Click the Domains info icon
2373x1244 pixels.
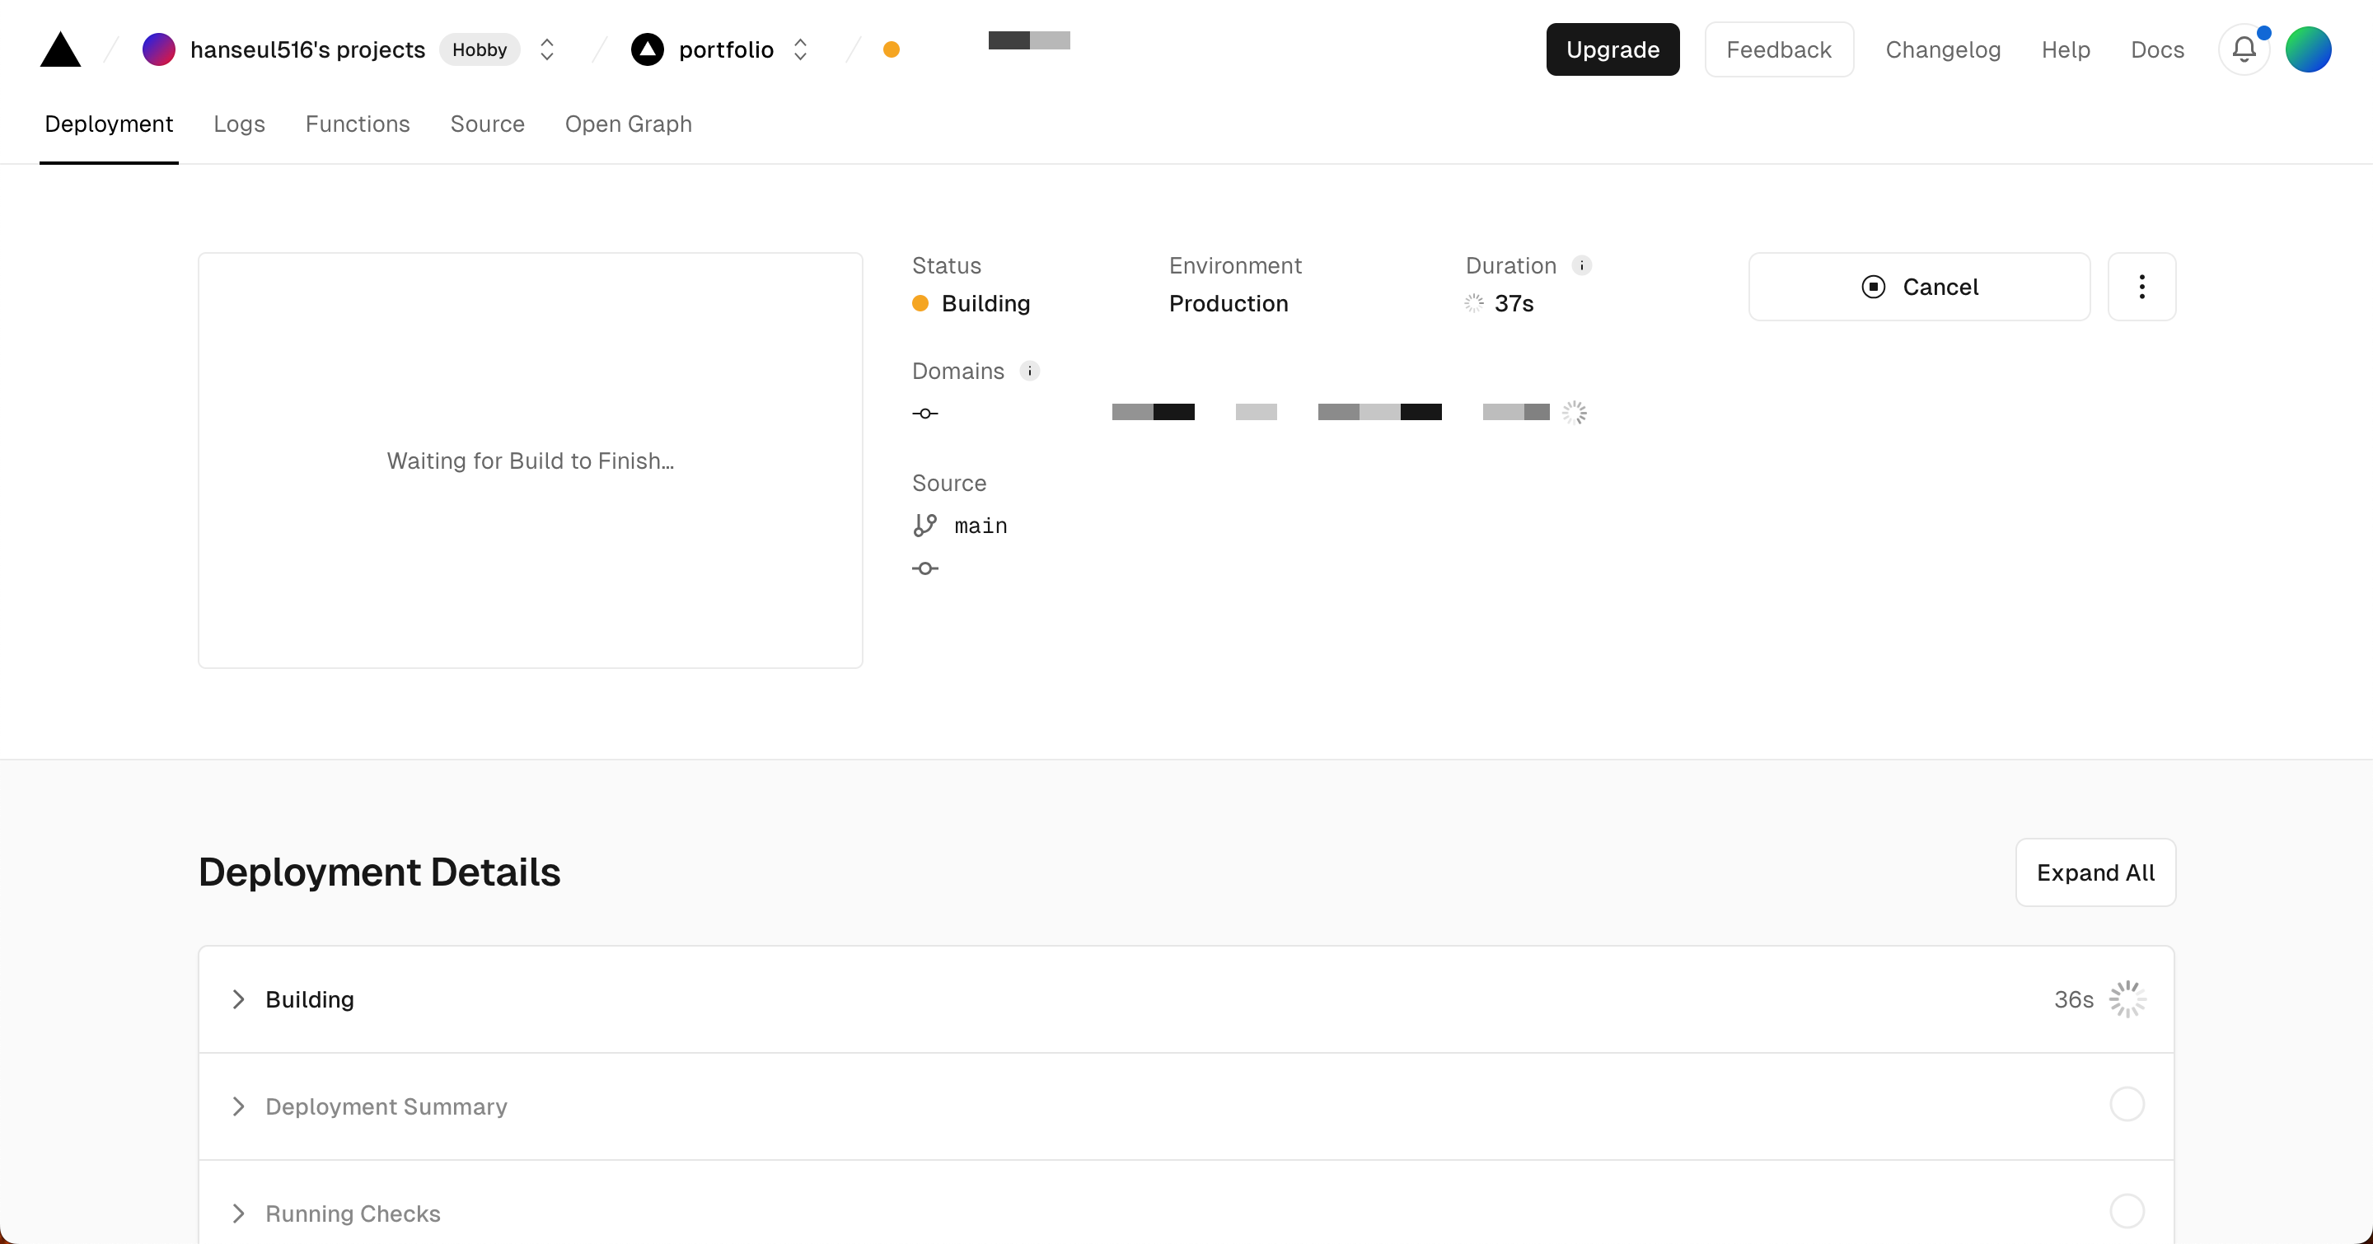coord(1029,371)
